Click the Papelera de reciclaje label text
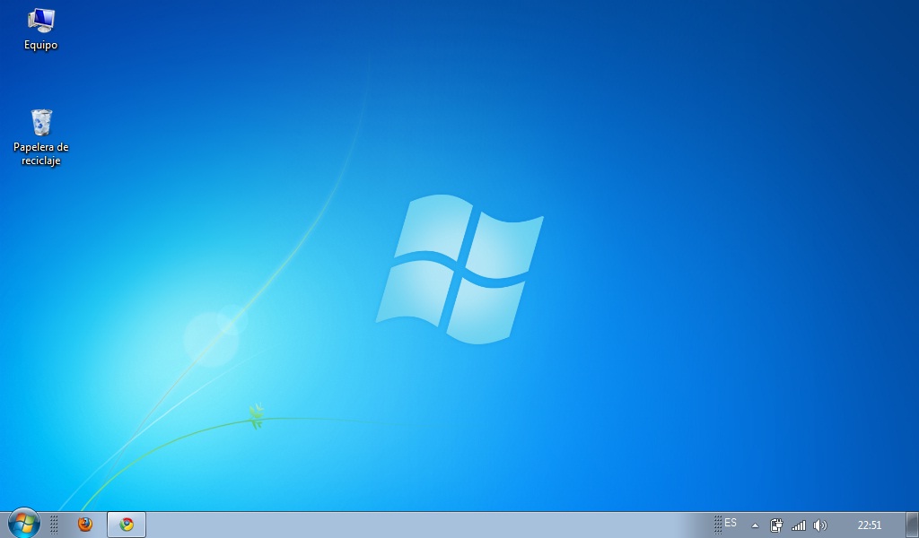 tap(40, 154)
